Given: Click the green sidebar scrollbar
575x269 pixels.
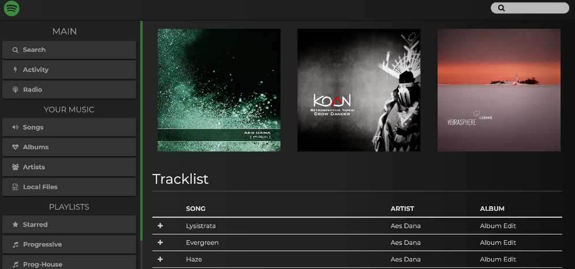Looking at the screenshot, I should [141, 130].
